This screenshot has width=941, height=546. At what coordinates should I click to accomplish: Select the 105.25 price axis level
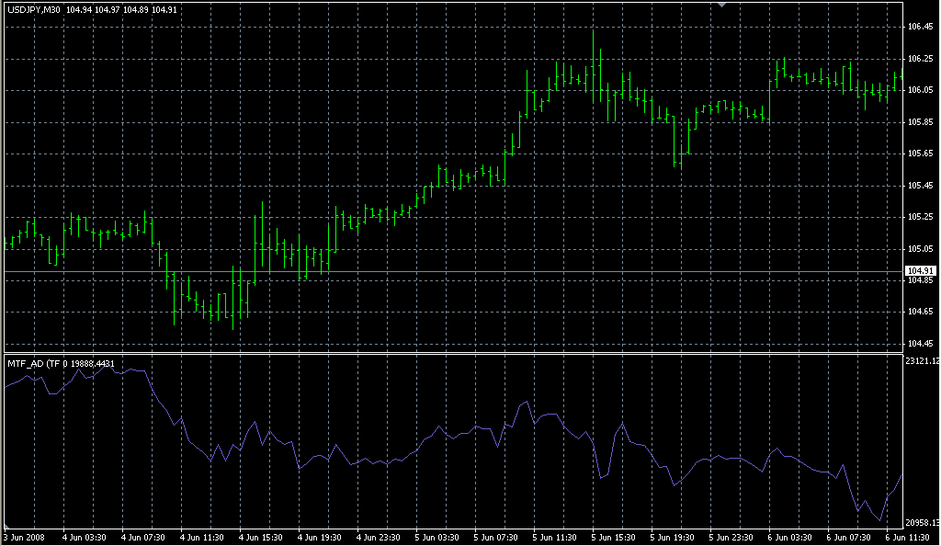pyautogui.click(x=921, y=217)
